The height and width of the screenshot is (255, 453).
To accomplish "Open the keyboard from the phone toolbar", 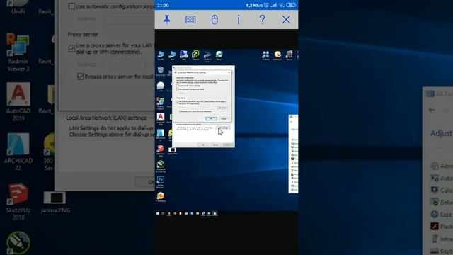I will [x=190, y=19].
